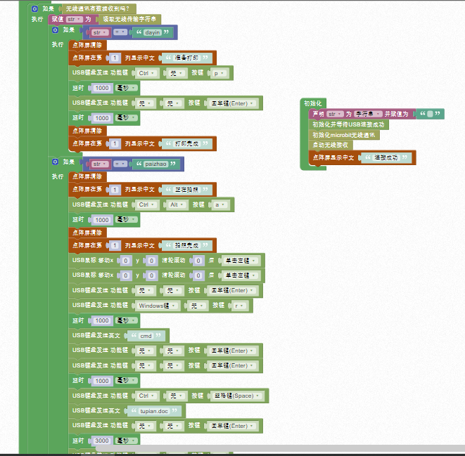Image resolution: width=465 pixels, height=456 pixels.
Task: Select 初始化并等待USB连接成功 block
Action: pos(348,124)
